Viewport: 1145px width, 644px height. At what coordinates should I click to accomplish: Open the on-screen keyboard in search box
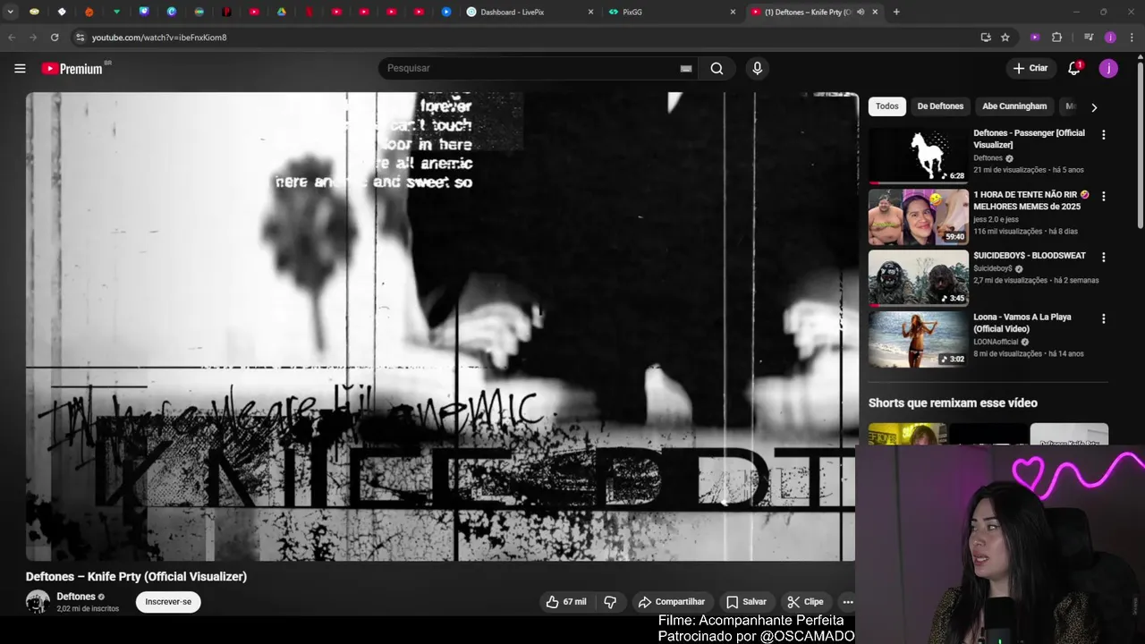[x=686, y=68]
